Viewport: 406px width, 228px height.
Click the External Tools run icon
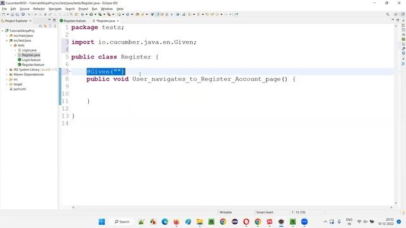click(109, 15)
